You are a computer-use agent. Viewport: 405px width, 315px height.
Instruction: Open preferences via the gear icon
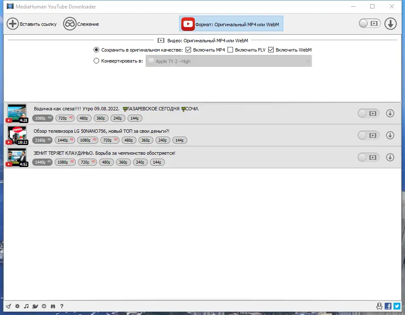[x=17, y=306]
